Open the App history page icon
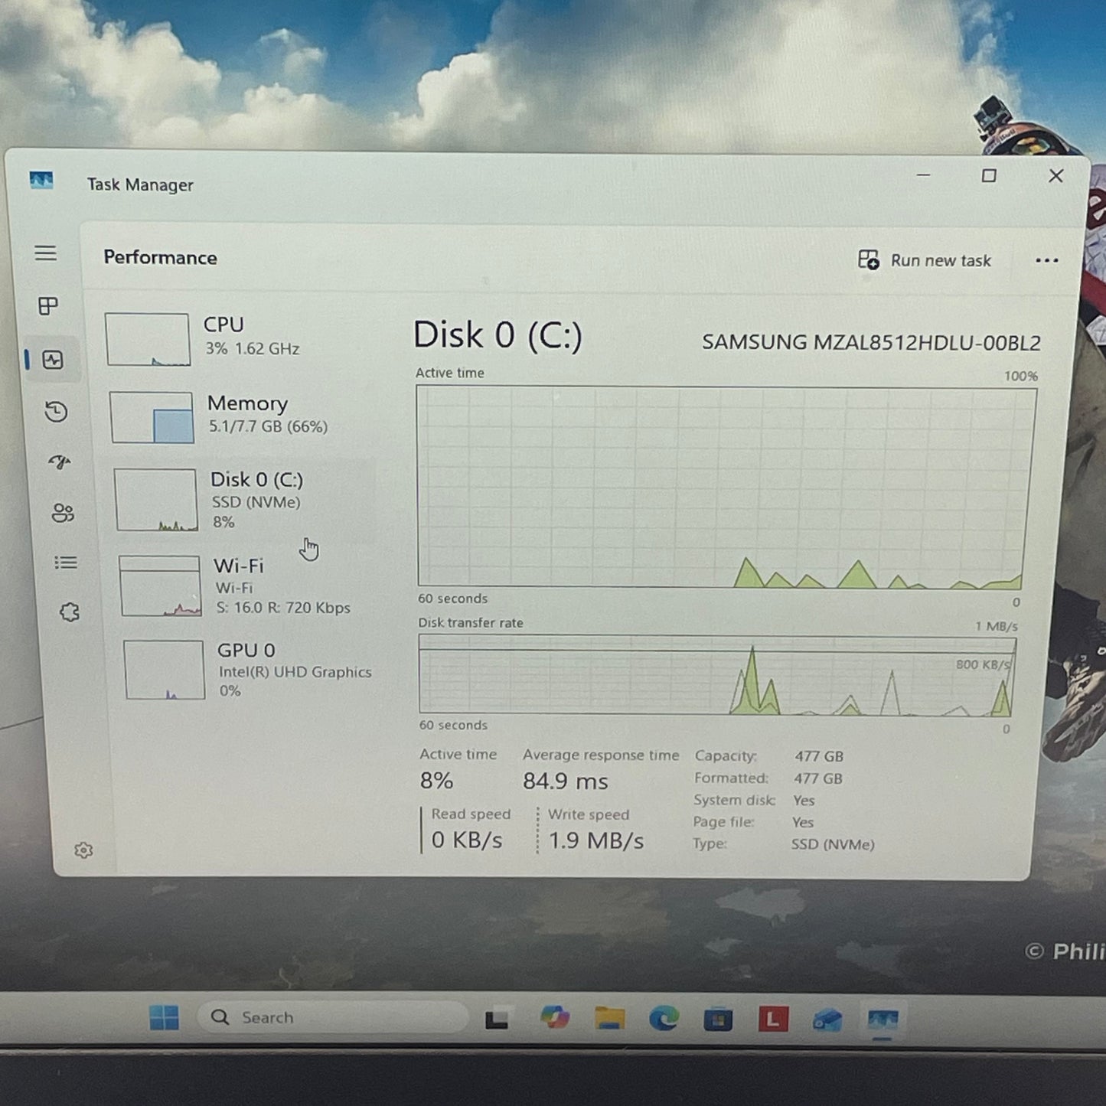Screen dimensions: 1106x1106 tap(56, 412)
